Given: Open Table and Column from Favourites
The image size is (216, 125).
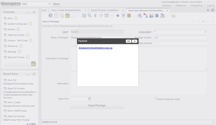Looking at the screenshot, I should click(16, 35).
